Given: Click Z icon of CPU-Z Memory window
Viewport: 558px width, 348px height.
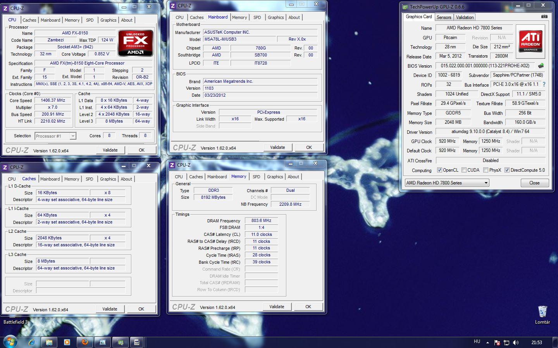Looking at the screenshot, I should [172, 165].
